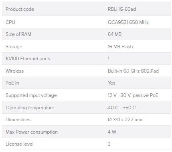The width and height of the screenshot is (172, 152).
Task: Click the Product code label
Action: point(20,9)
